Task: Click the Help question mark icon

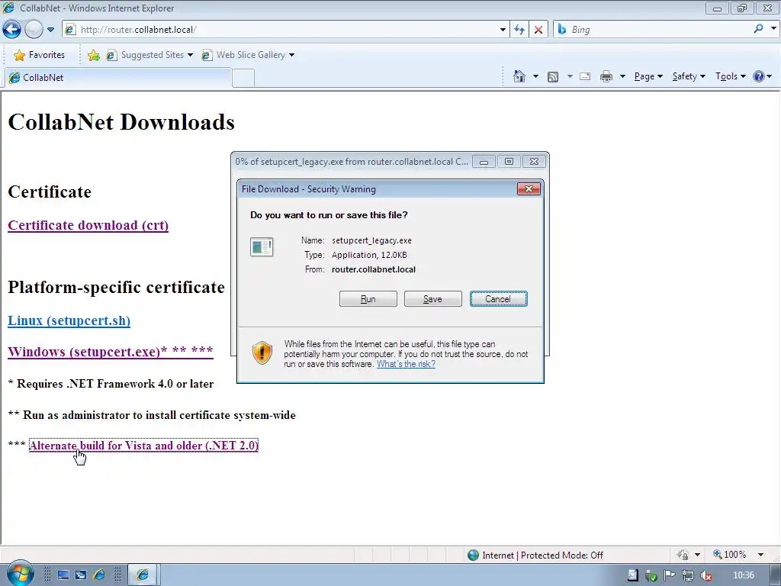Action: click(x=759, y=76)
